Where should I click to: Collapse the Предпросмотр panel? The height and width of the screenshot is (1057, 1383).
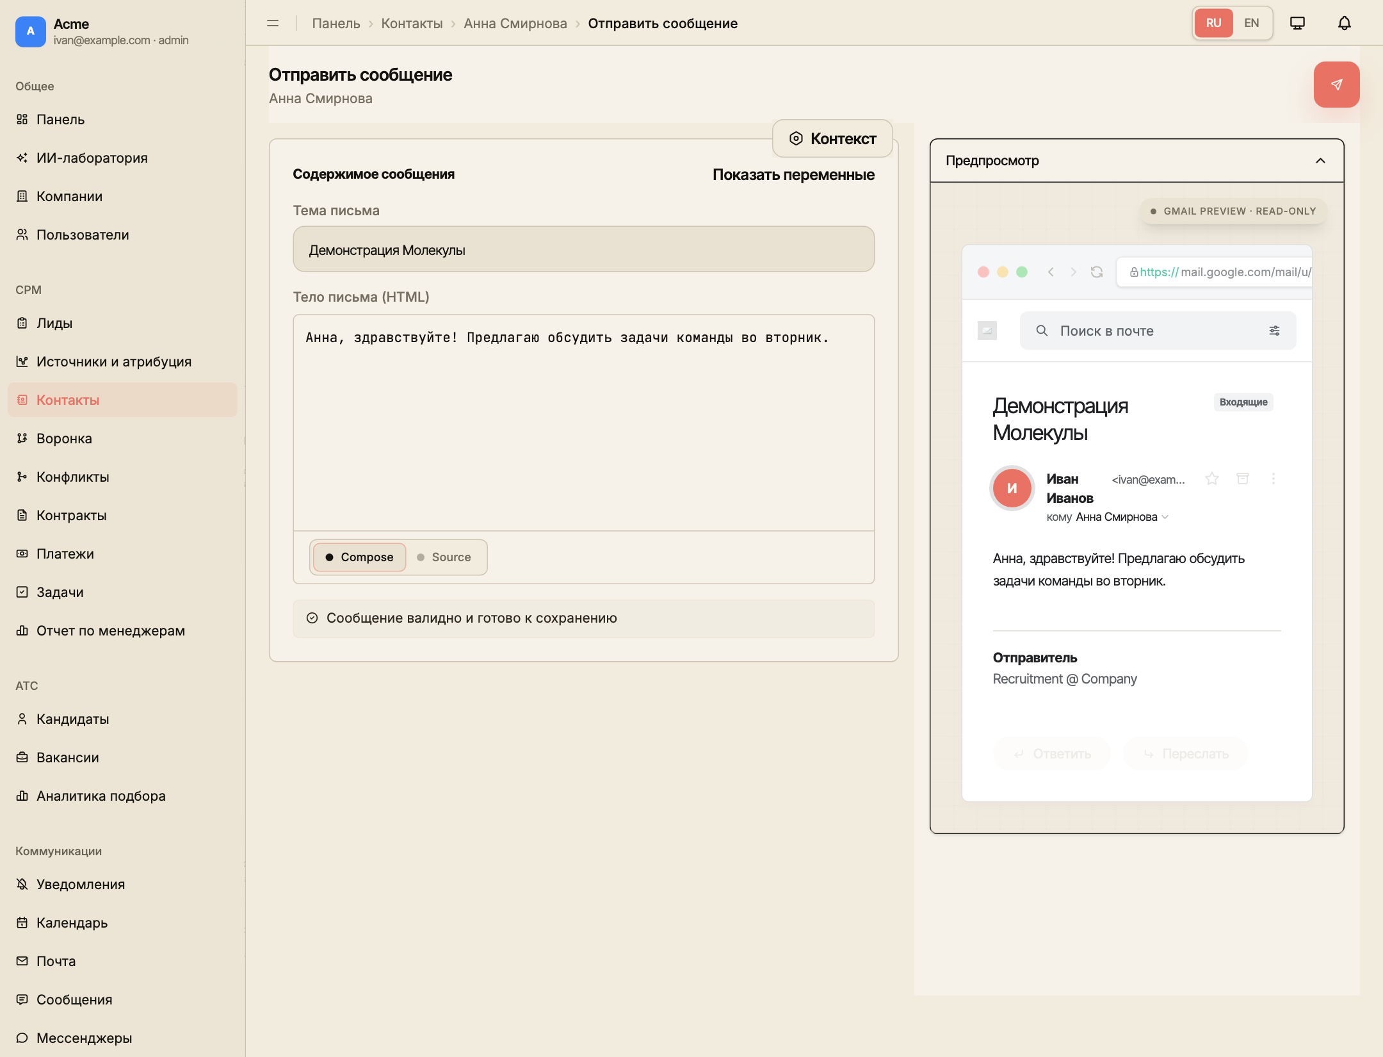(x=1320, y=161)
